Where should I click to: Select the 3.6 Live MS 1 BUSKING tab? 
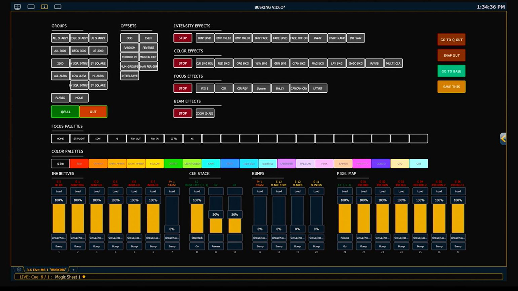tap(46, 270)
